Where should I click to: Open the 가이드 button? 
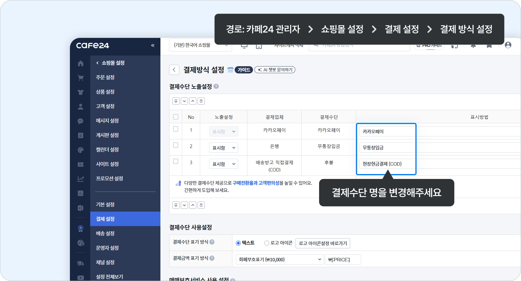point(244,70)
